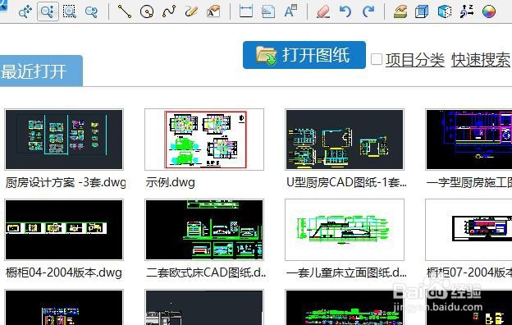
Task: Redo the last undone action
Action: (368, 11)
